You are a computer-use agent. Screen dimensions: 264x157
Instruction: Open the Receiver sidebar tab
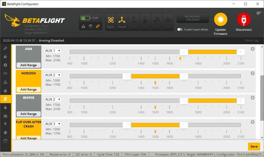5,91
